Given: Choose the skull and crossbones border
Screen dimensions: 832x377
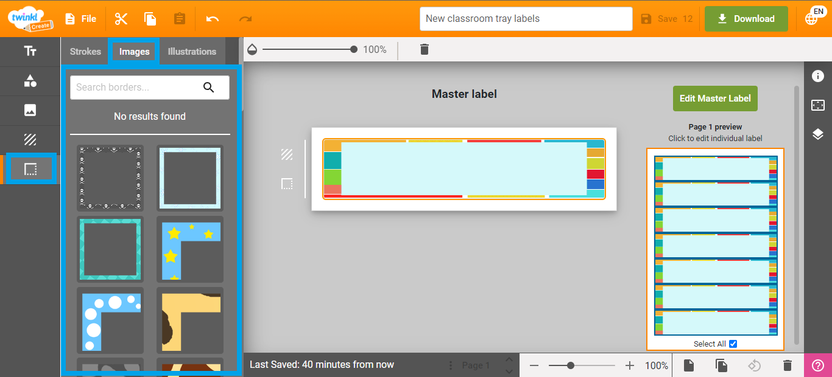Looking at the screenshot, I should [x=110, y=178].
